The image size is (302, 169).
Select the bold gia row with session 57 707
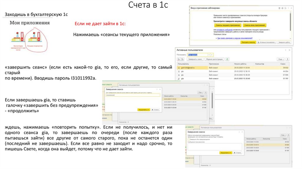point(233,79)
